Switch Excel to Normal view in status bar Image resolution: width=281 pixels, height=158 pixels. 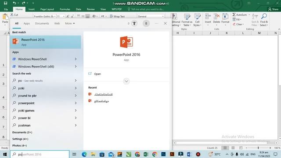click(225, 148)
